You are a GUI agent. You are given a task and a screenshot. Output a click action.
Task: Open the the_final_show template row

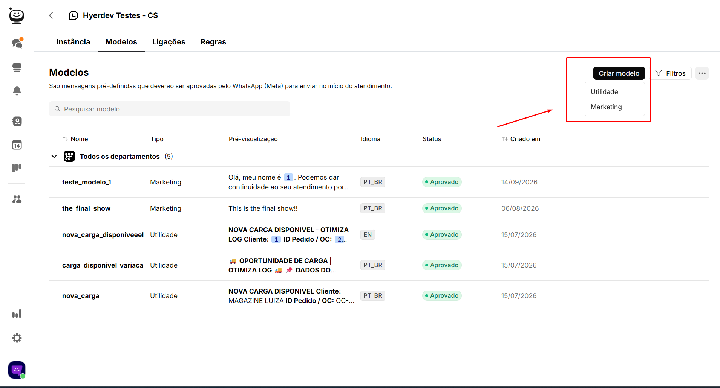[379, 208]
